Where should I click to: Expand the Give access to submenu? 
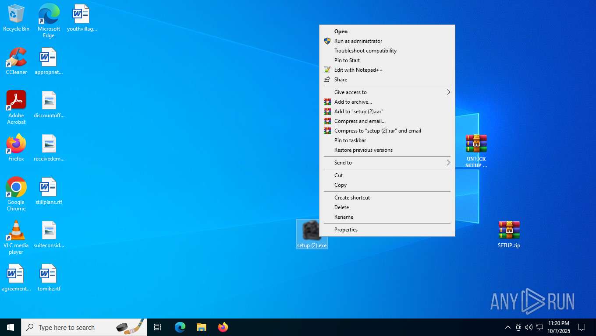[x=387, y=92]
